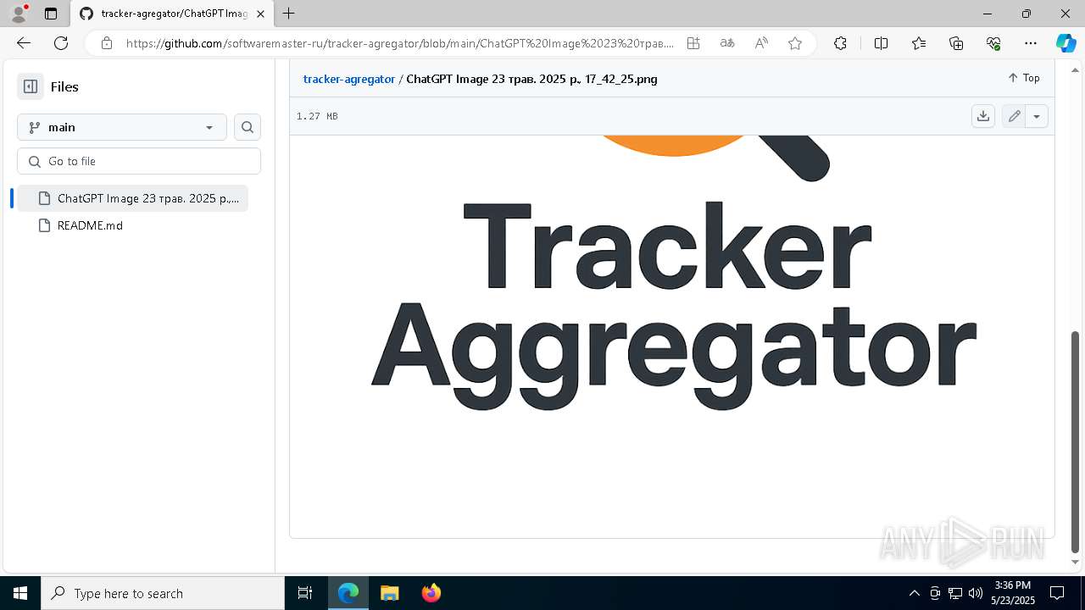1085x610 pixels.
Task: Click the page vertical scrollbar thumb
Action: 1077,441
